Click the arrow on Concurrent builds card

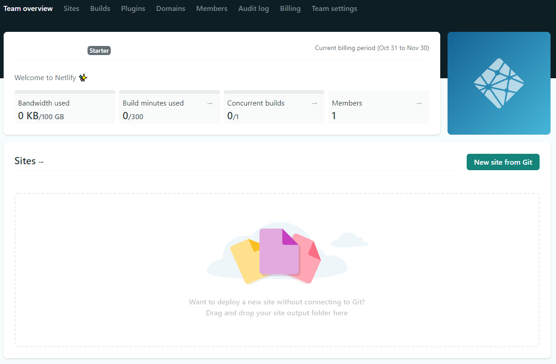click(x=314, y=103)
